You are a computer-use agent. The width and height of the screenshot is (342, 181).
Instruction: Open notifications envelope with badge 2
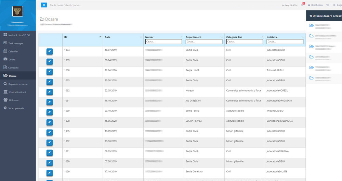tap(302, 5)
